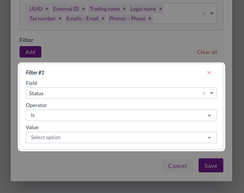This screenshot has height=193, width=244.
Task: Expand the columns multi-select dropdown arrow
Action: coord(212,14)
